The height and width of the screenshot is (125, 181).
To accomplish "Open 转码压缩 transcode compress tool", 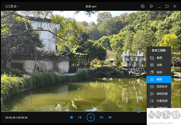I will point(162,94).
